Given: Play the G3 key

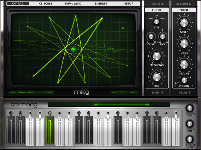Looking at the screenshot, I should click(98, 132).
